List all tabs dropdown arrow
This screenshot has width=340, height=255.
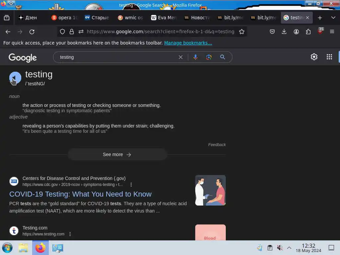pos(333,18)
